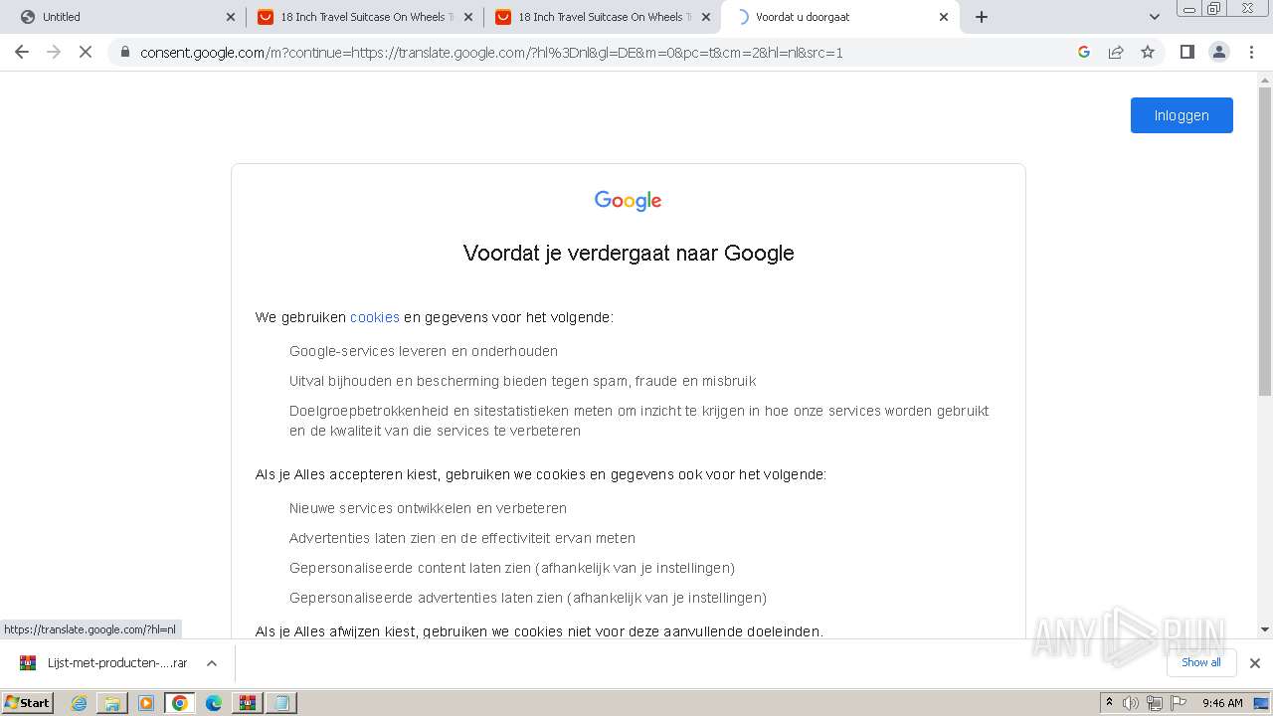Viewport: 1273px width, 716px height.
Task: Switch to the first 18 Inch Travel Suitcase tab
Action: coord(364,17)
